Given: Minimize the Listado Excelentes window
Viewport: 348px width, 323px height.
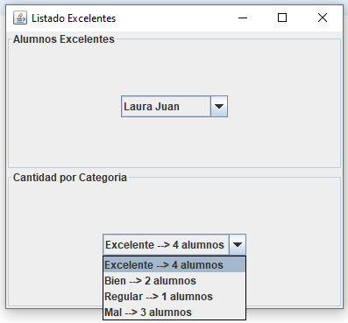Looking at the screenshot, I should [243, 18].
